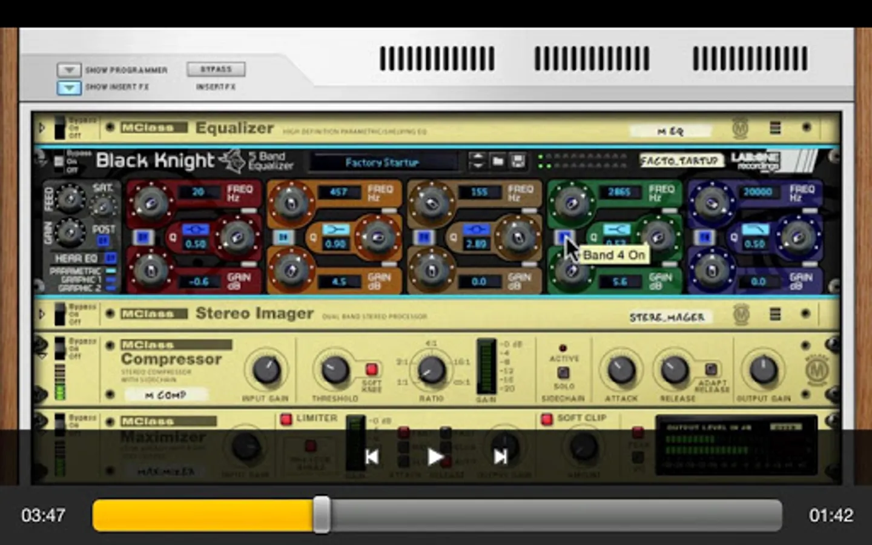This screenshot has height=545, width=872.
Task: Skip to the next track
Action: click(x=500, y=457)
